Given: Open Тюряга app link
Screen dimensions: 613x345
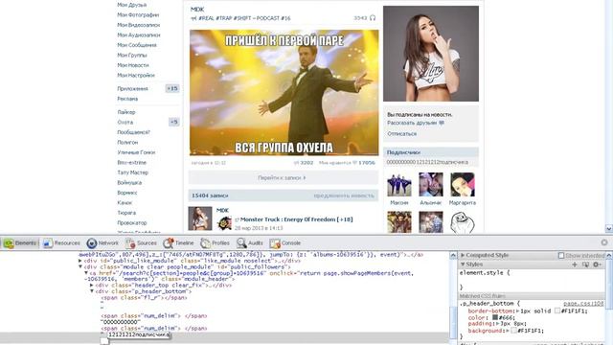Looking at the screenshot, I should (126, 213).
